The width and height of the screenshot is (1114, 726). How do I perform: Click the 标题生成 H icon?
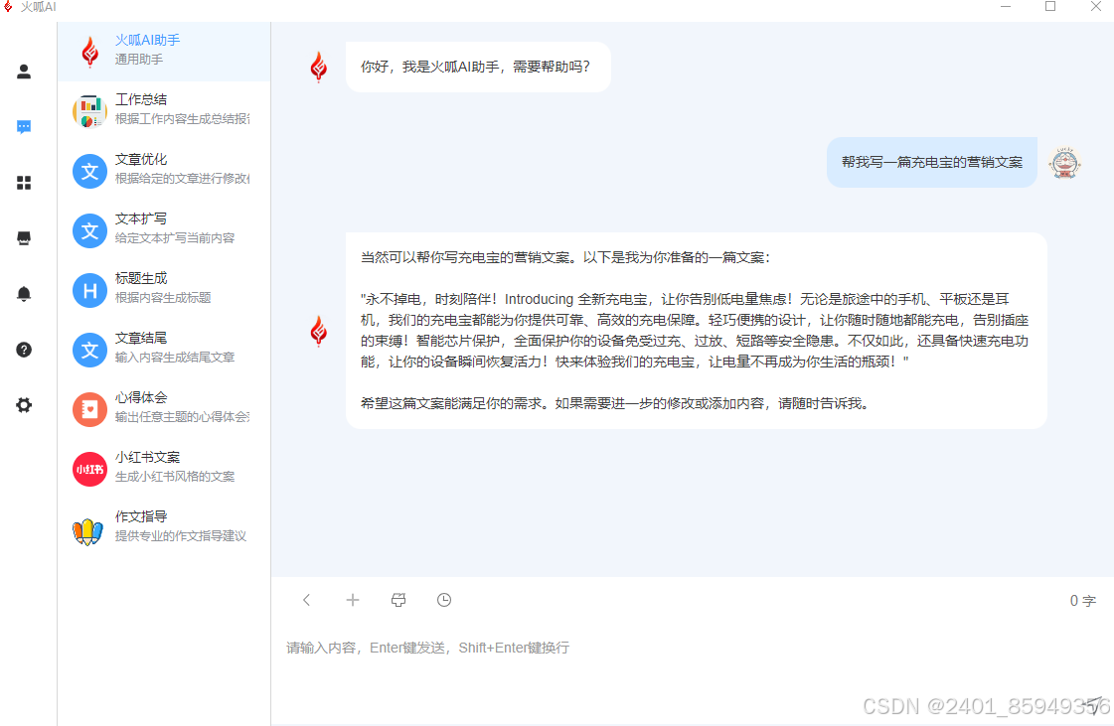(89, 290)
